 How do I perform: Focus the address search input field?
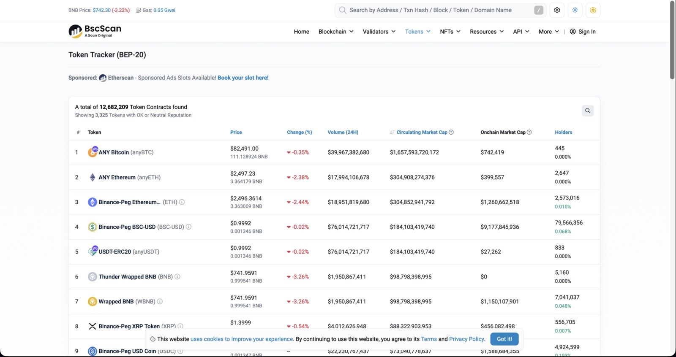439,10
